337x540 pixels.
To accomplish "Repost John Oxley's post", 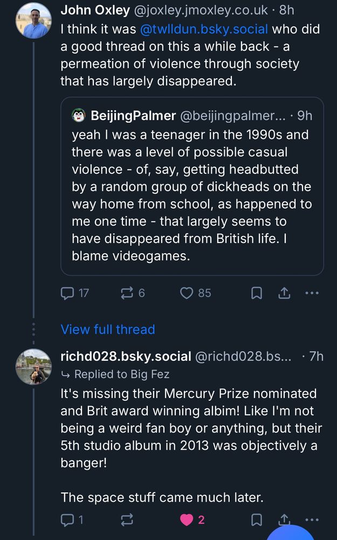I will coord(127,293).
